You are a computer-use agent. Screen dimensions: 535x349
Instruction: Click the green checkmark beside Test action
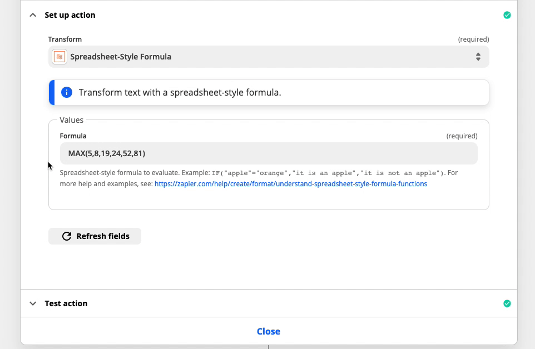[x=507, y=303]
